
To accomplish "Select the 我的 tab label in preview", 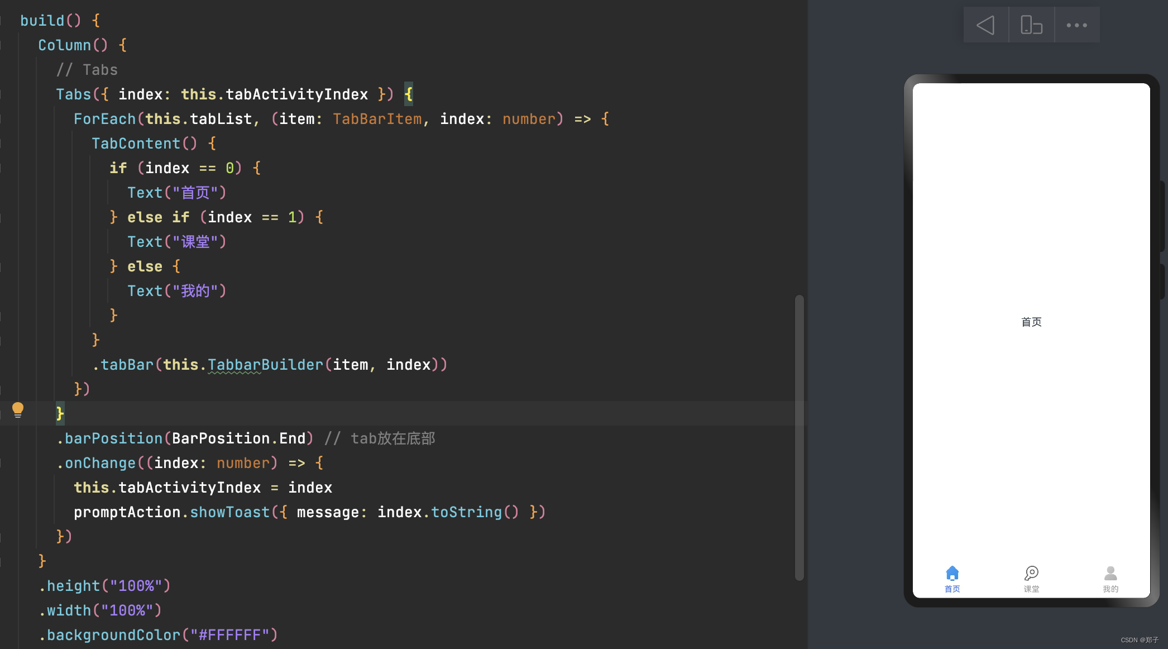I will point(1110,589).
